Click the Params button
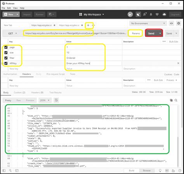 pyautogui.click(x=136, y=33)
